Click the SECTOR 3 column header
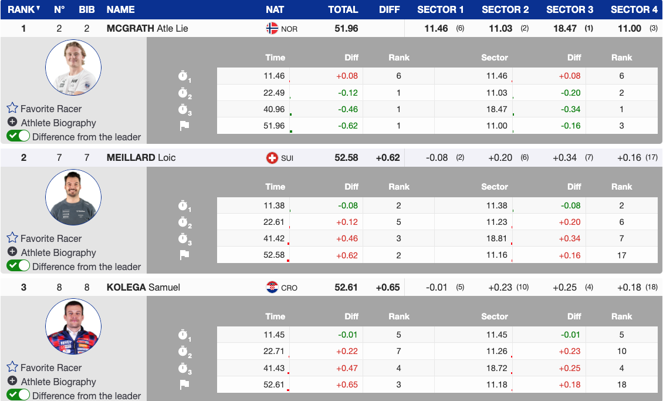663x401 pixels. point(569,9)
